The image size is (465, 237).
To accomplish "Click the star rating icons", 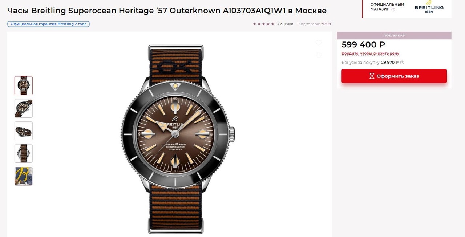I will pos(263,24).
